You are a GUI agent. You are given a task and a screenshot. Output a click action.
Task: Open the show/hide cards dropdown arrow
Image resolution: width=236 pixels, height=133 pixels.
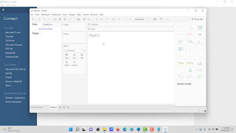click(x=157, y=19)
